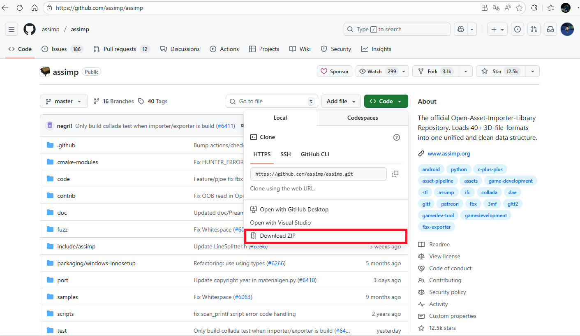The image size is (580, 336).
Task: Open browser extensions puzzle icon
Action: coord(534,8)
